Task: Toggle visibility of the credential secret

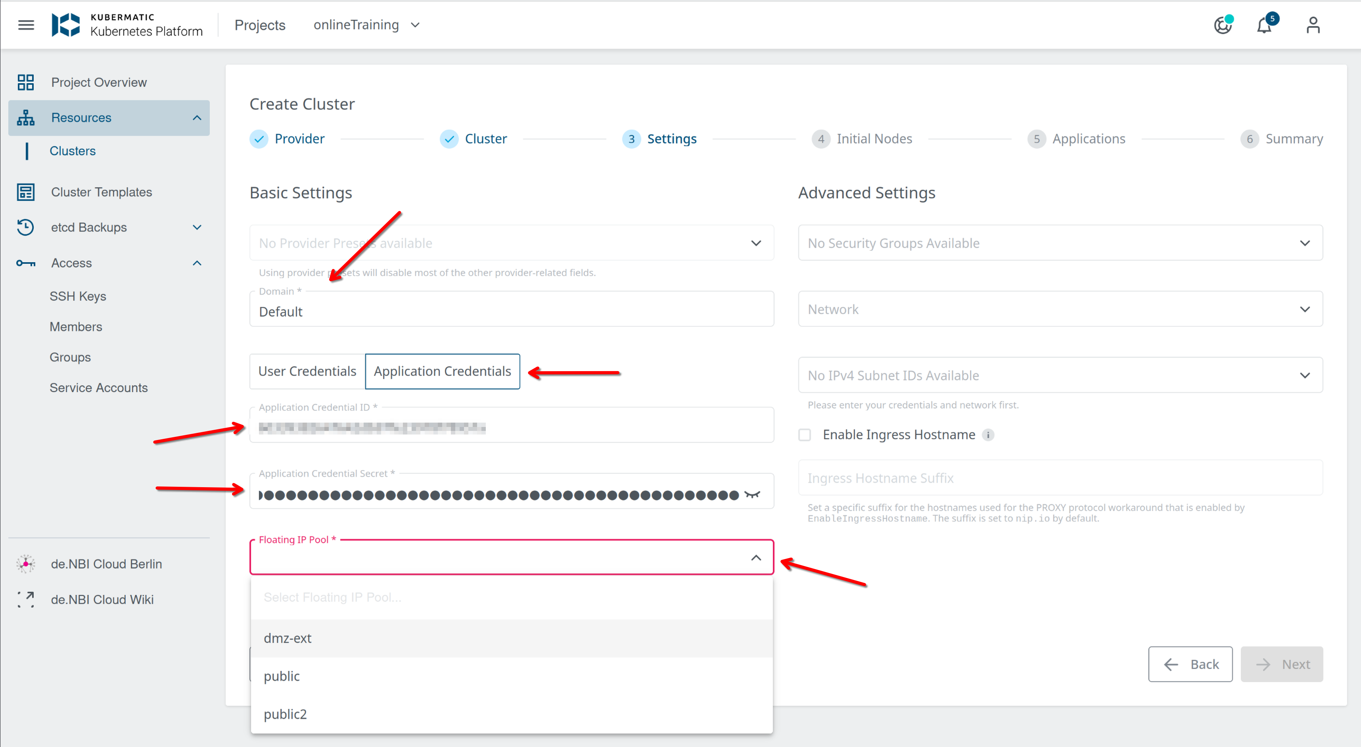Action: [x=752, y=494]
